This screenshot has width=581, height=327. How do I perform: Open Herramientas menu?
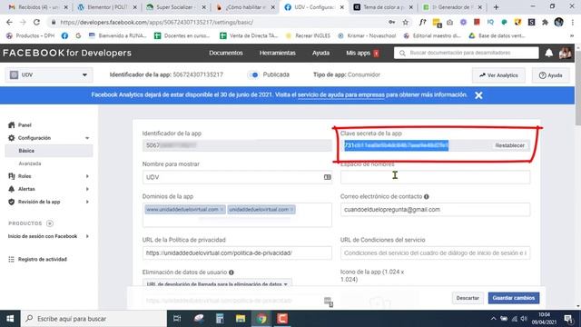pos(278,53)
